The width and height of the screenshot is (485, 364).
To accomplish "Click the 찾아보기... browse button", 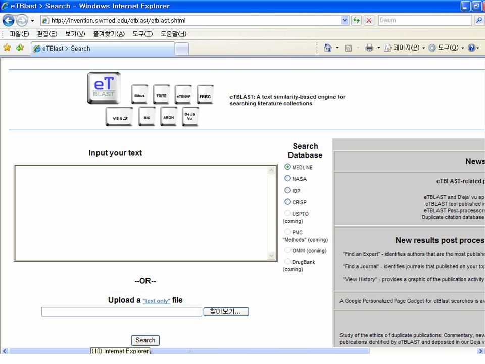I will tap(226, 312).
